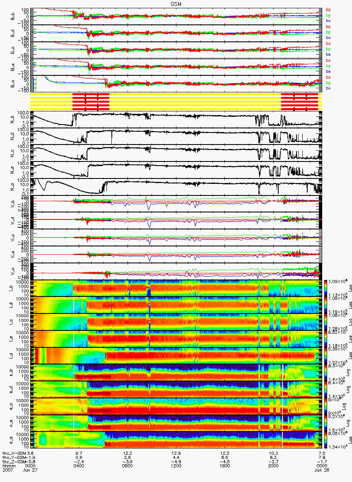Click the color bar beside the e_a spectrogram
Image resolution: width=352 pixels, height=482 pixels.
coord(325,441)
